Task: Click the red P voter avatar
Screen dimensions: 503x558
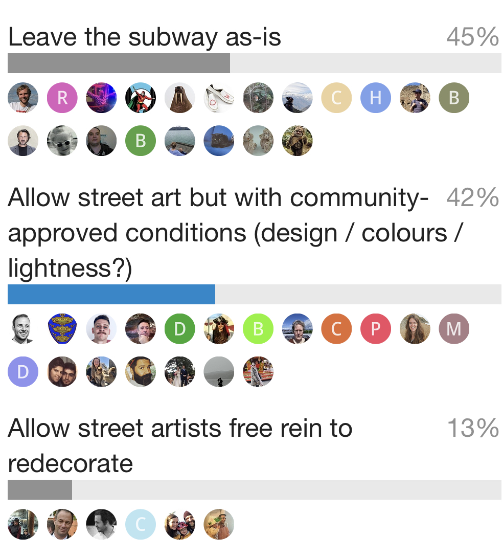Action: [376, 329]
